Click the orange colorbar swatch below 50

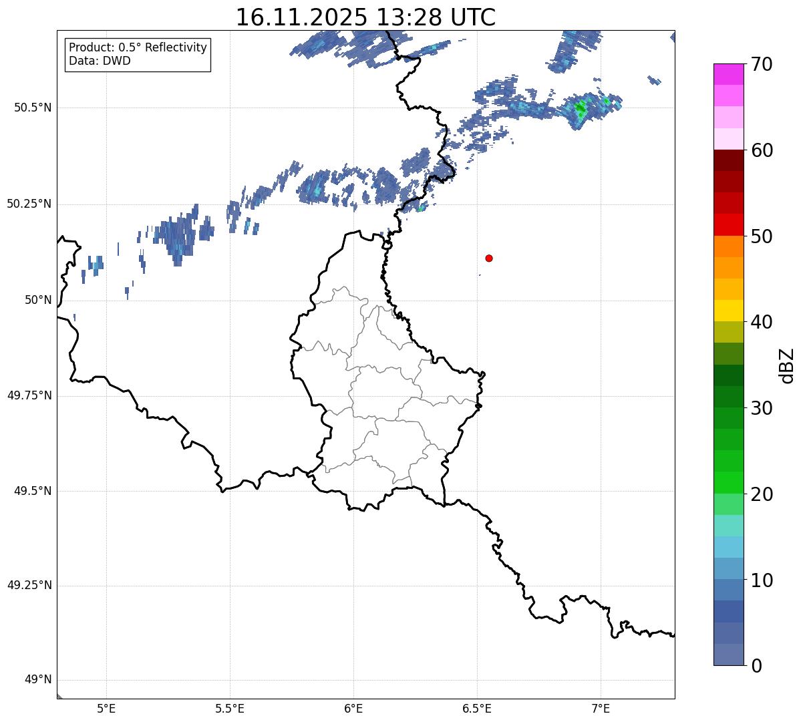(729, 246)
